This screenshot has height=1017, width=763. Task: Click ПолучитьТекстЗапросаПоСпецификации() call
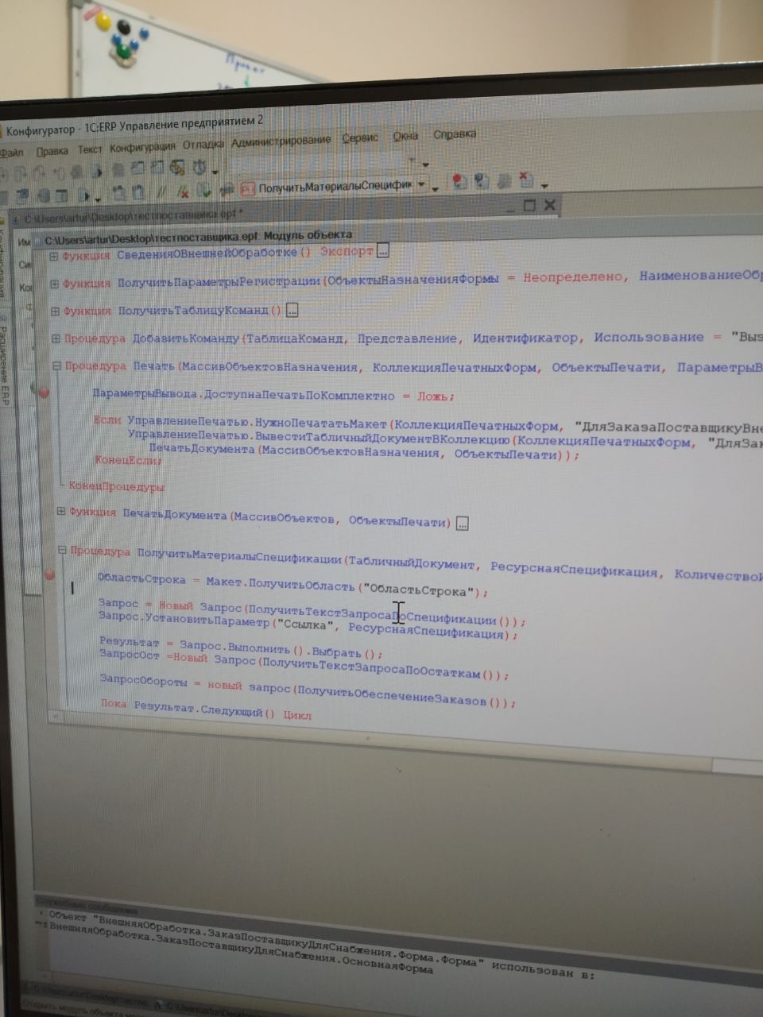[x=383, y=616]
